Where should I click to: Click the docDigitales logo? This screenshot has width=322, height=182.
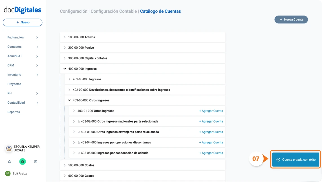click(22, 9)
